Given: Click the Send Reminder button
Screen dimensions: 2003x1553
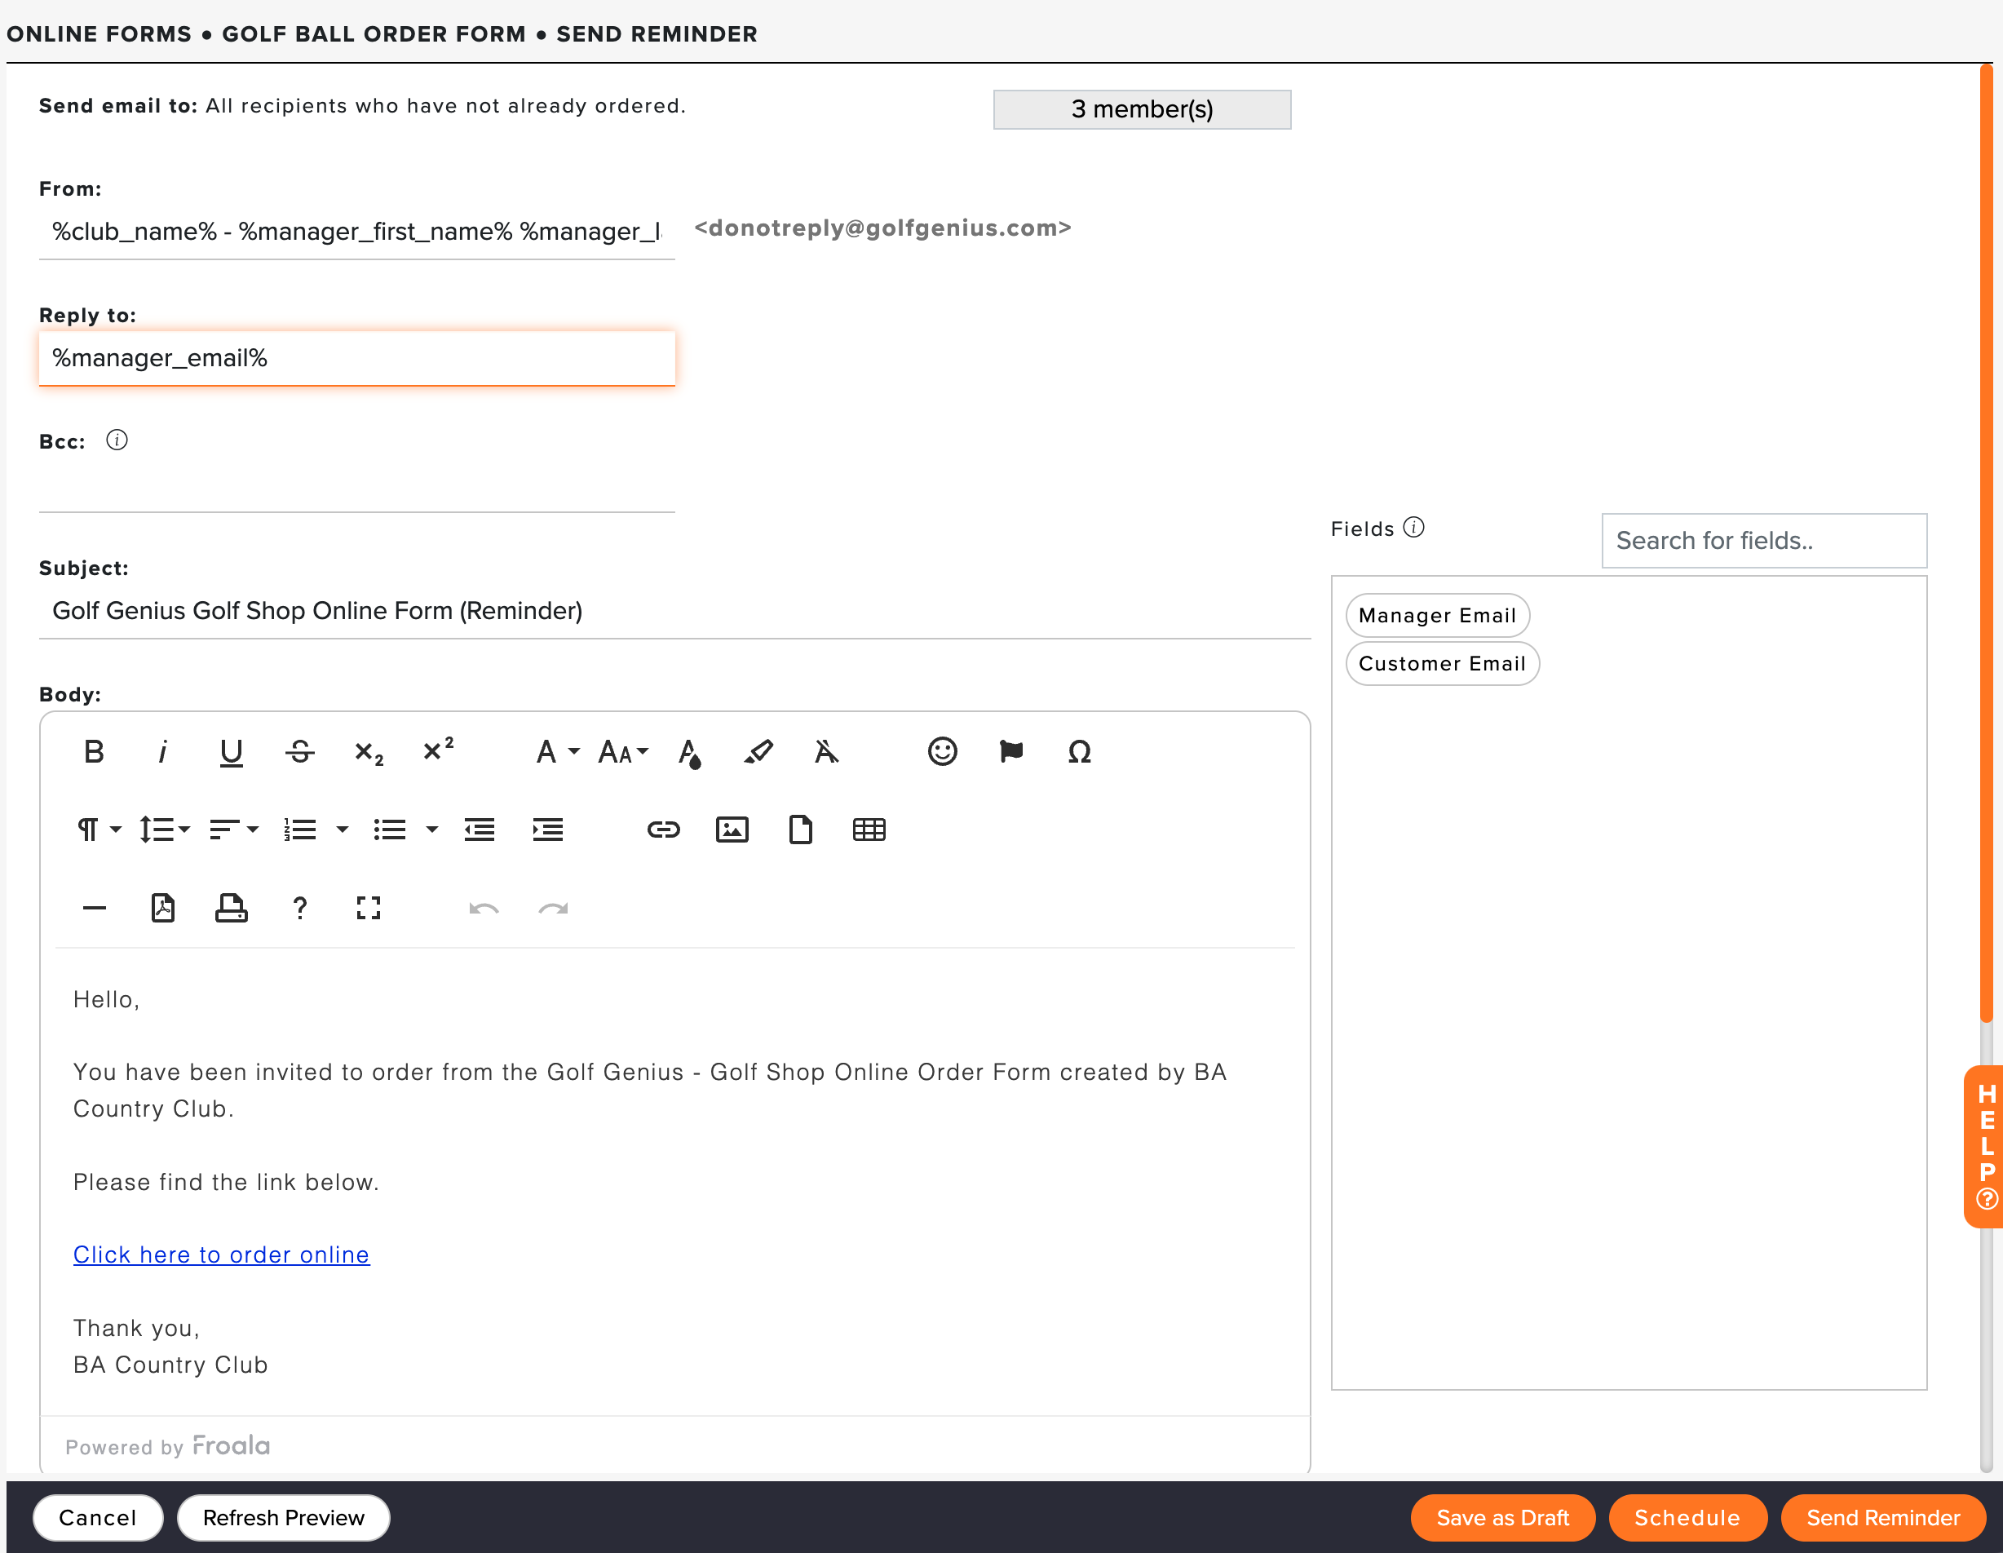Looking at the screenshot, I should tap(1883, 1518).
